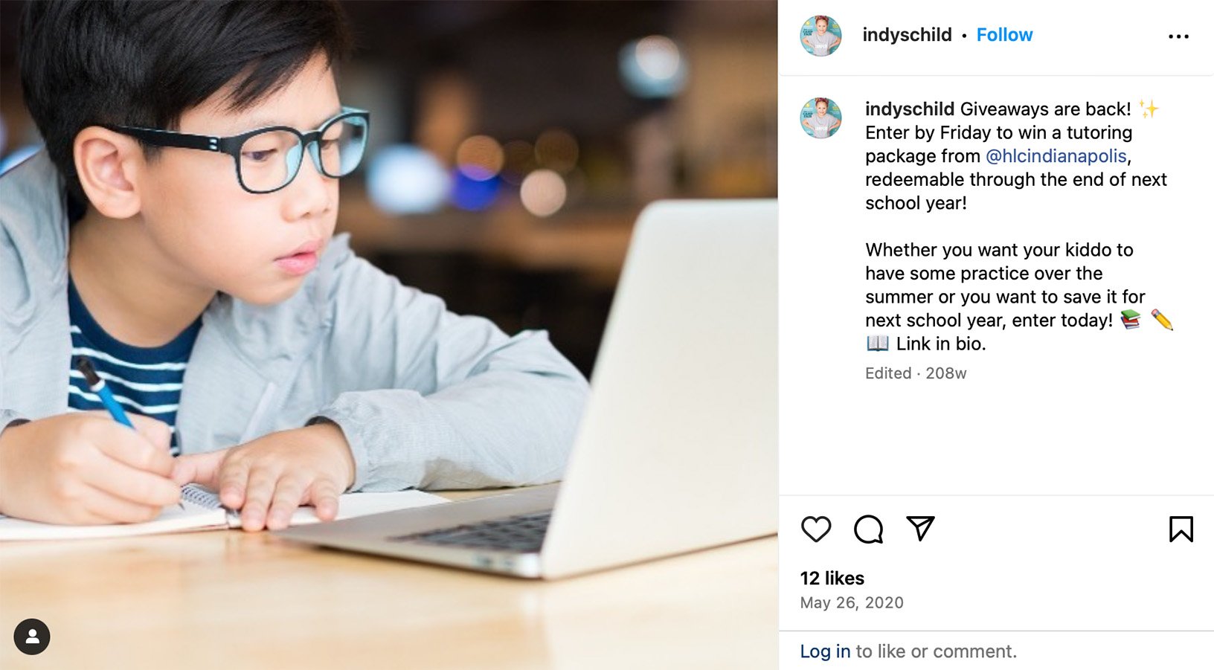Open indyschild username in caption
1214x670 pixels.
(909, 109)
